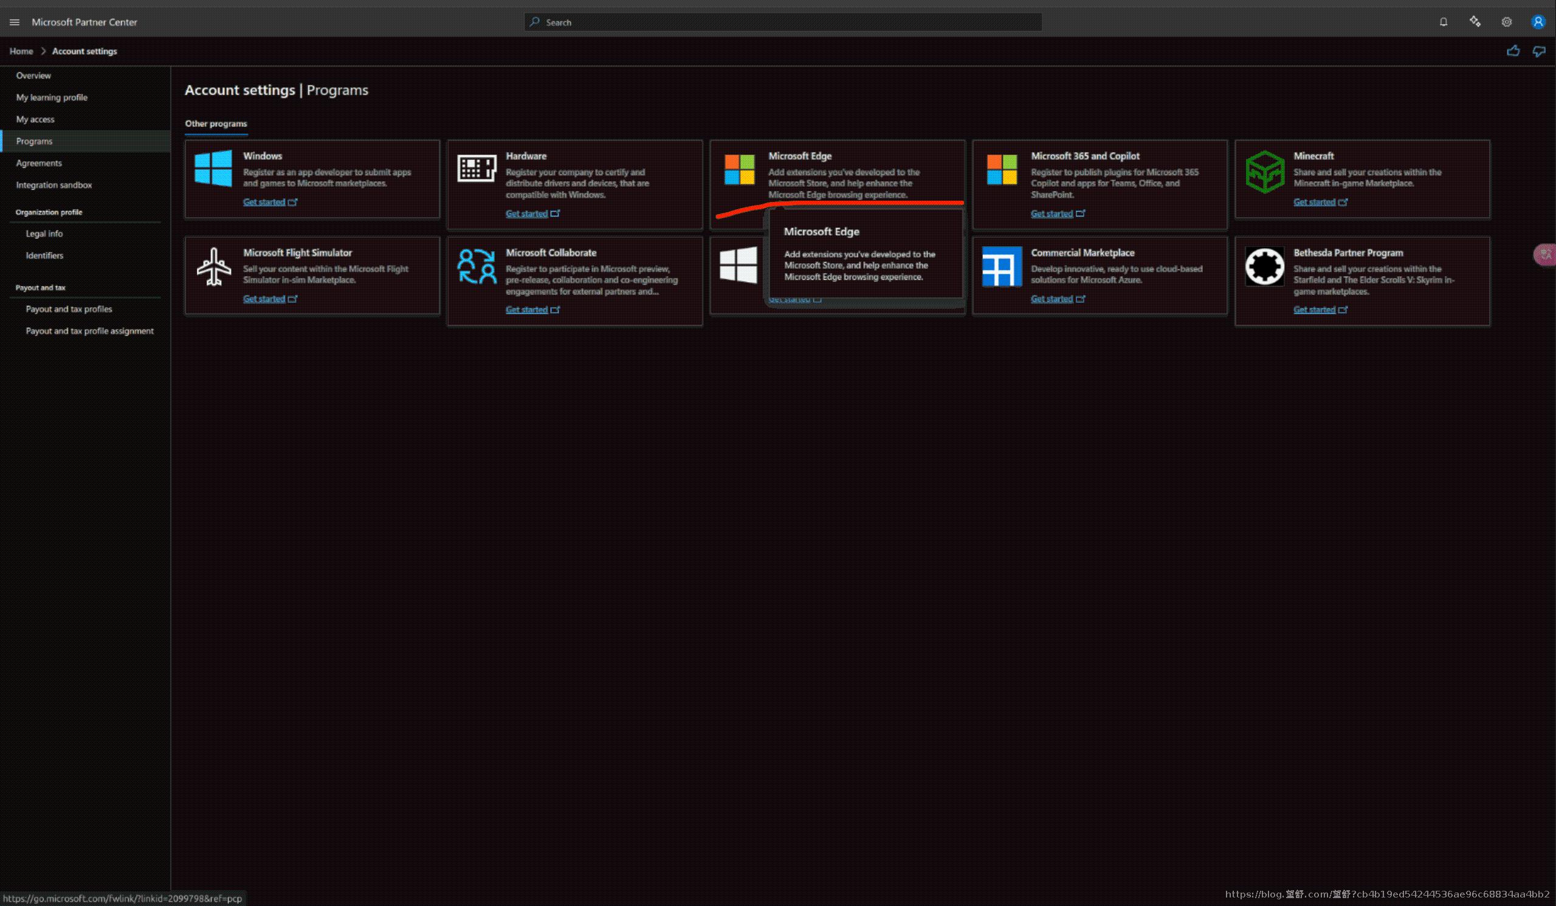Viewport: 1556px width, 906px height.
Task: Select the Other programs tab
Action: pos(216,123)
